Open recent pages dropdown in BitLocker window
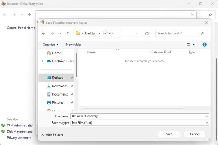 [x=22, y=15]
